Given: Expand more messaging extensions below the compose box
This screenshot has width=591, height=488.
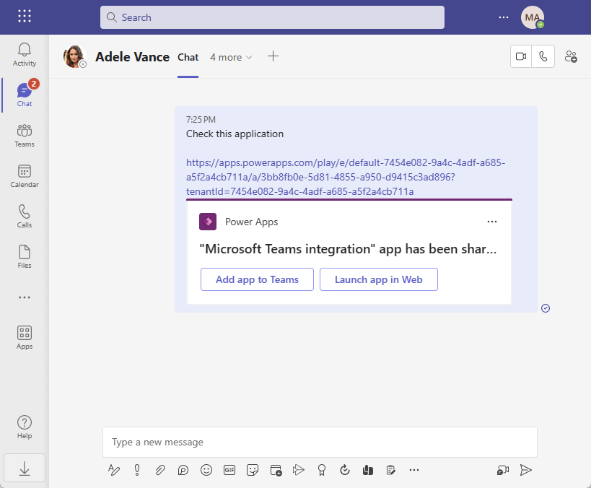Looking at the screenshot, I should (414, 470).
